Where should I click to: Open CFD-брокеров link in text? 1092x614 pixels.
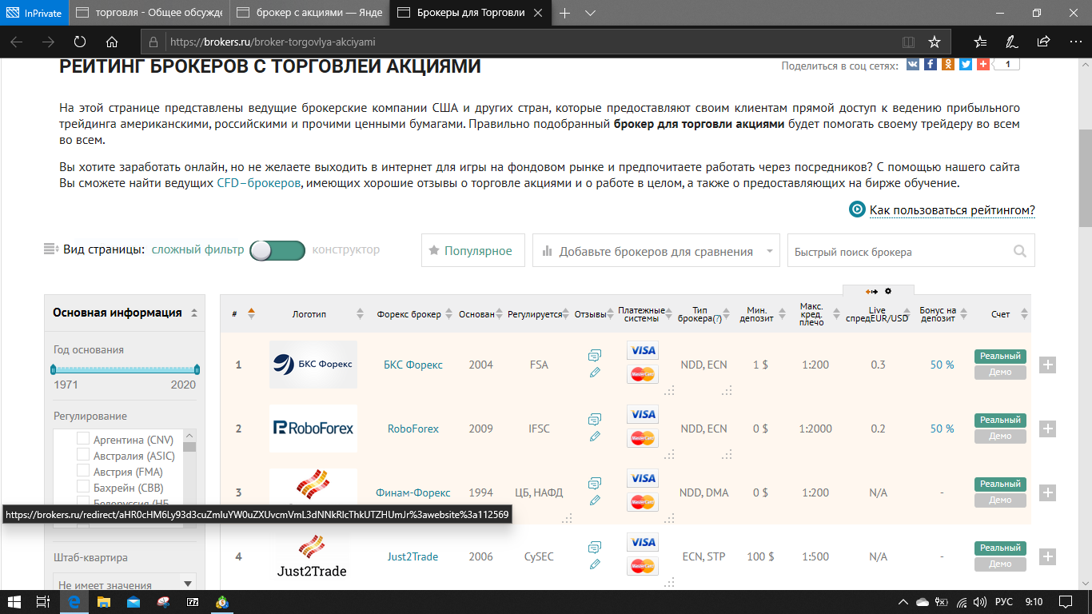point(259,183)
